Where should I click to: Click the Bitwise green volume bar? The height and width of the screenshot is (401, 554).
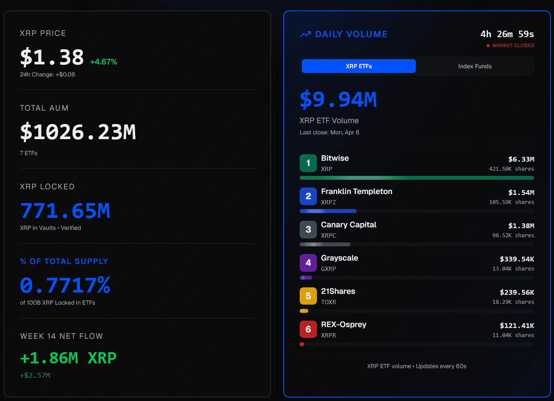[x=416, y=178]
